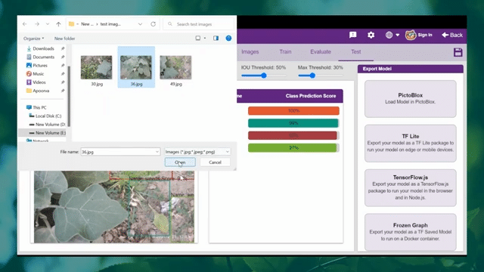Open the File name dropdown arrow

click(x=157, y=152)
